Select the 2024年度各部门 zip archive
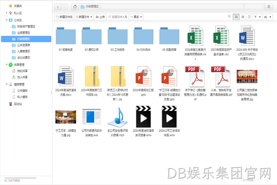 coord(92,76)
